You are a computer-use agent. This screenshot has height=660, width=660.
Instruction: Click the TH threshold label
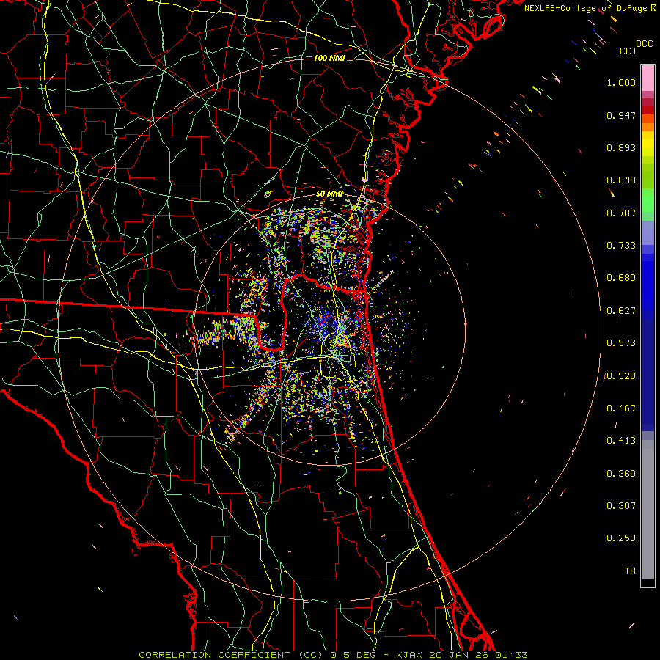[630, 571]
